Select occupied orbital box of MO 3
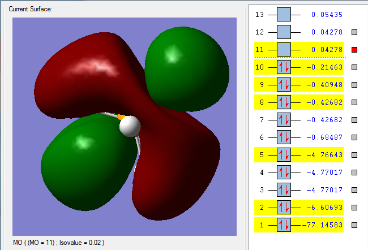 click(284, 189)
